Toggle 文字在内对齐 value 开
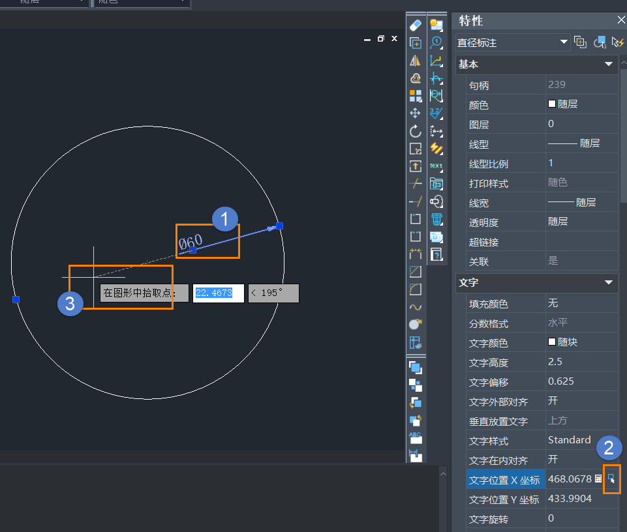Screen dimensions: 627x532 point(582,460)
